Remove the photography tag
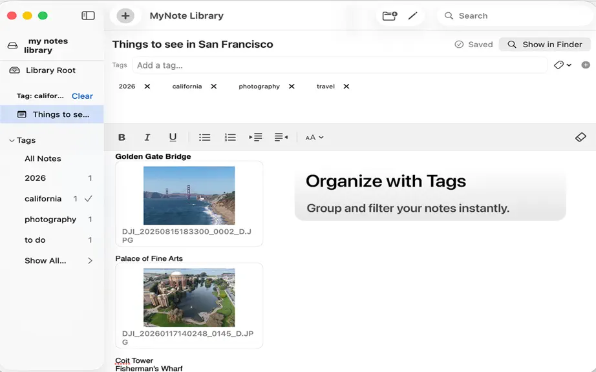Screen dimensions: 596x372 point(292,87)
